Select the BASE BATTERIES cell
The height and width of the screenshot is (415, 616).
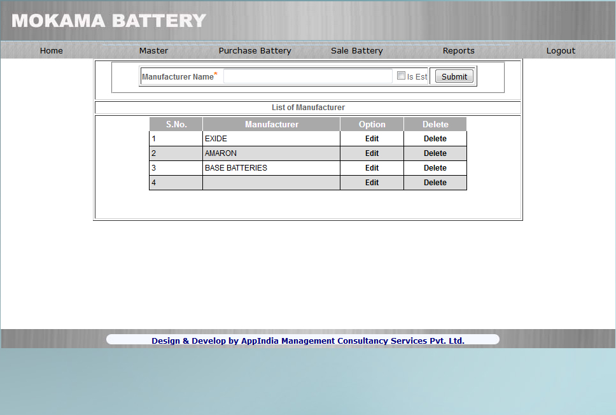(271, 168)
